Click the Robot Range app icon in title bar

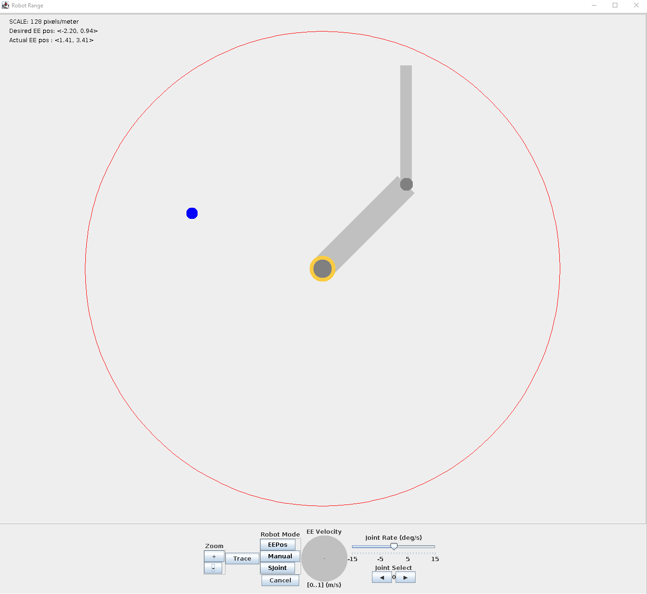point(6,6)
